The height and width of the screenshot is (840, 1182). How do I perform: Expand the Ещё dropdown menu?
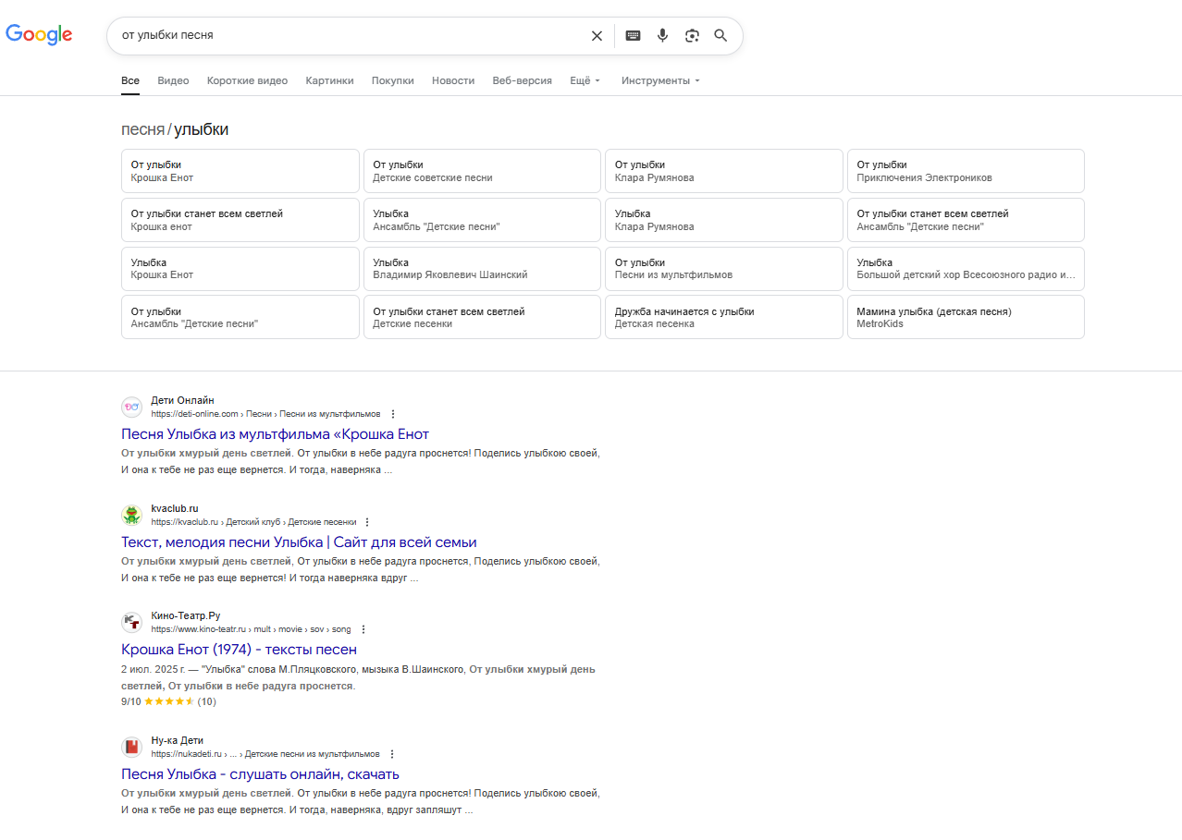pos(585,80)
